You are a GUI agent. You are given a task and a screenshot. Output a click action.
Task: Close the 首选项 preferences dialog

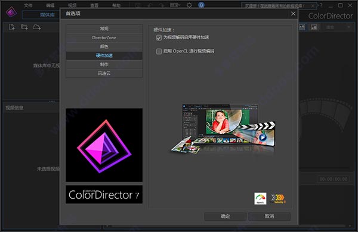click(293, 14)
